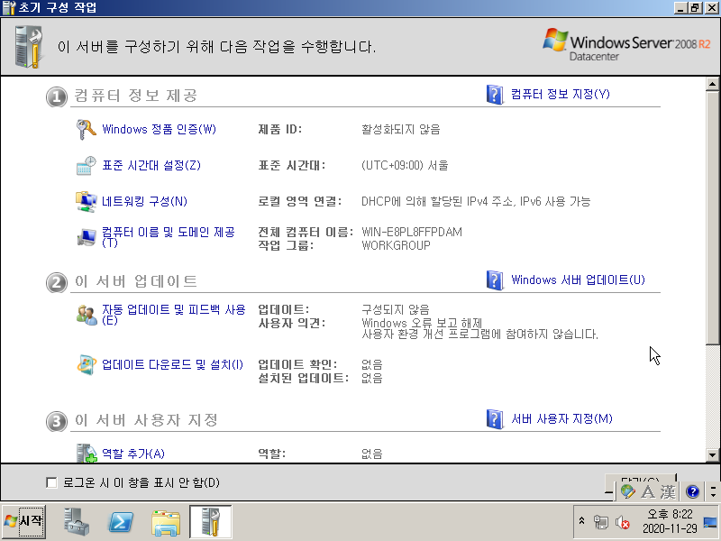Click the vertical scrollbar thumb
Image resolution: width=721 pixels, height=541 pixels.
[x=712, y=217]
